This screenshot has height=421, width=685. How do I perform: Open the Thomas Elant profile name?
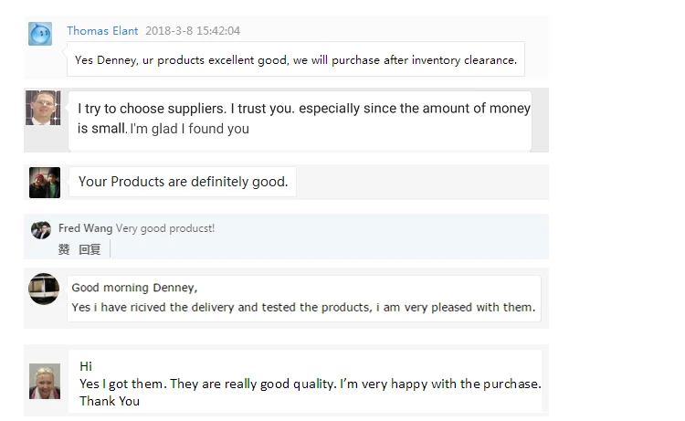point(102,31)
